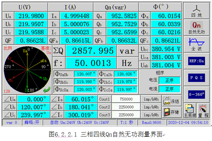Click the date-time 2020-12-04 09:54:10

188,123
